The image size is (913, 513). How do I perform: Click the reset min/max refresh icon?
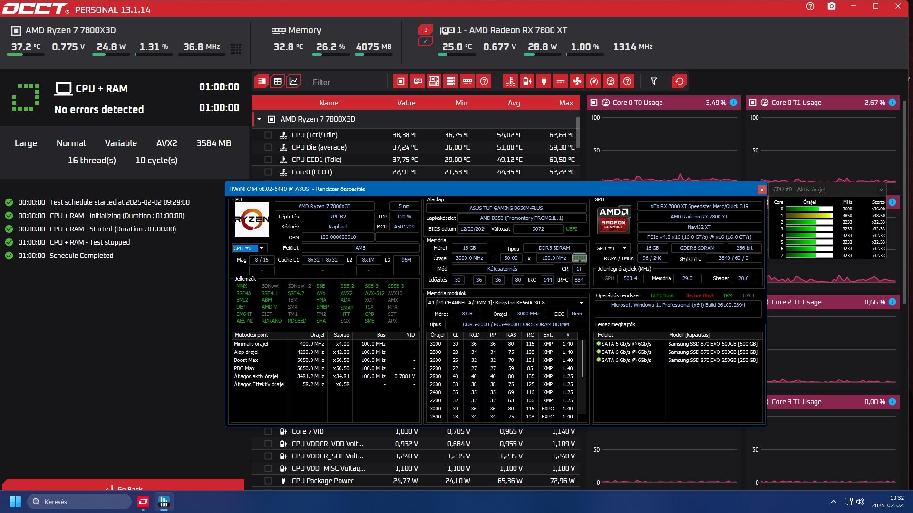[x=680, y=82]
